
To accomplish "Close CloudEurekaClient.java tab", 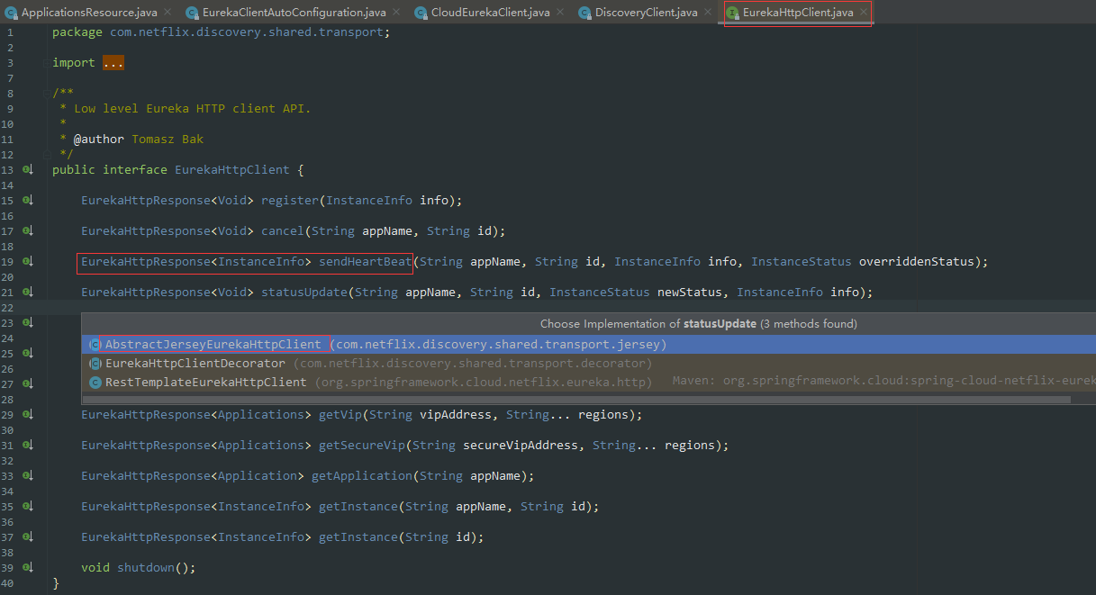I will pyautogui.click(x=559, y=13).
